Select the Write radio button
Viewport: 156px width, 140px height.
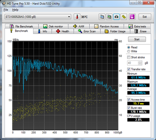point(129,51)
